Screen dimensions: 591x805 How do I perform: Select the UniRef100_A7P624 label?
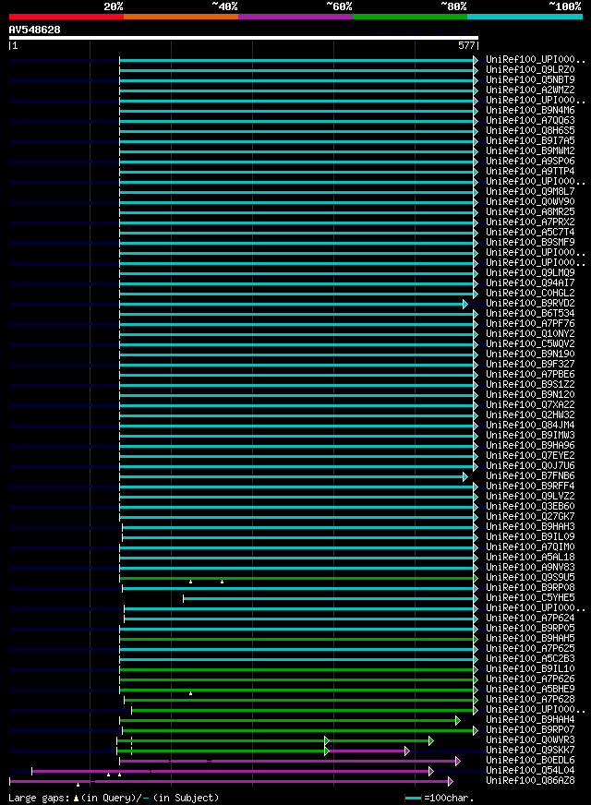pyautogui.click(x=530, y=619)
